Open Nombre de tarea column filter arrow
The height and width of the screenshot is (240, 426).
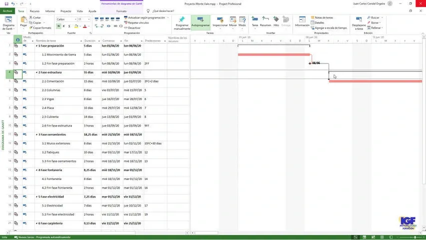pos(81,41)
